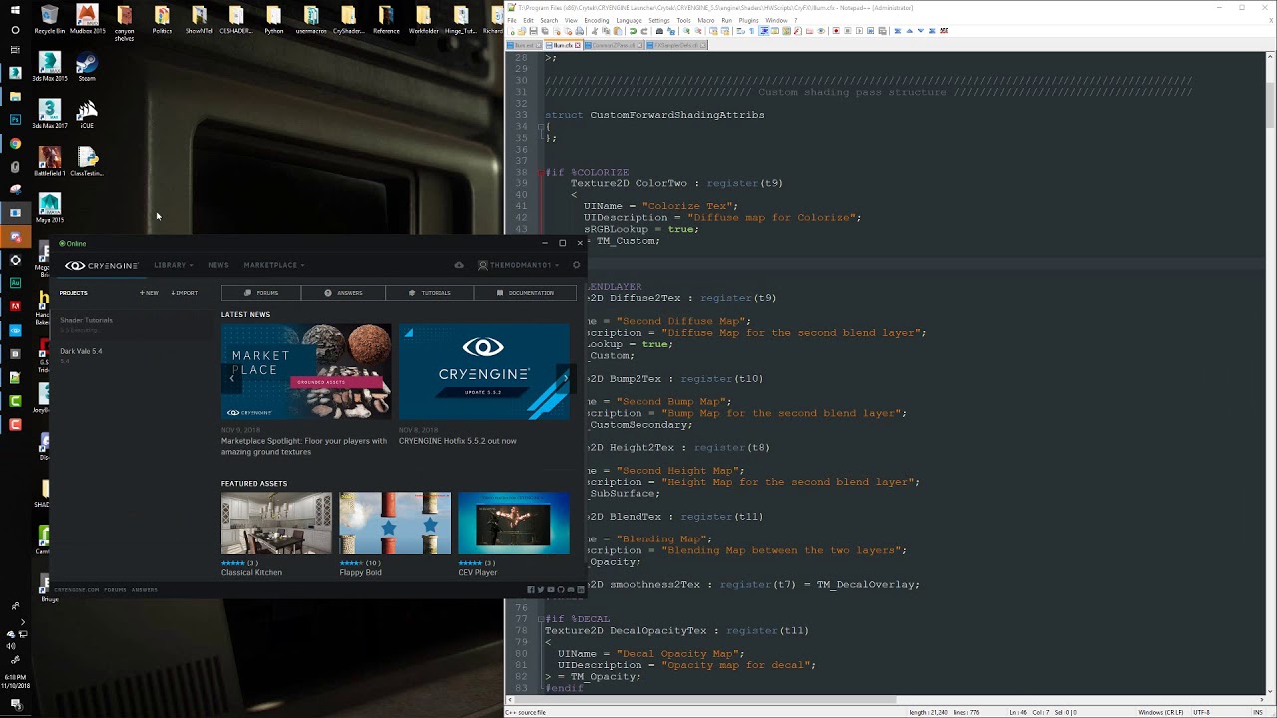Select the iCUE desktop shortcut
This screenshot has height=718, width=1277.
point(87,114)
